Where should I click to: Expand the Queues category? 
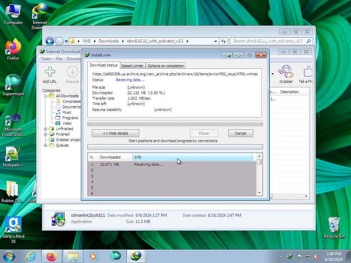point(46,145)
